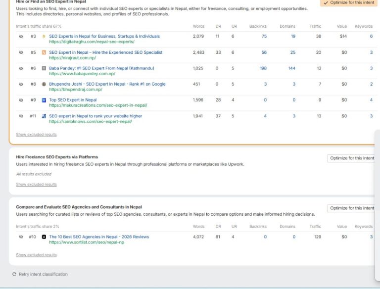The height and width of the screenshot is (289, 380).
Task: Open Bhupendra Joshi SEO Expert title
Action: 107,84
